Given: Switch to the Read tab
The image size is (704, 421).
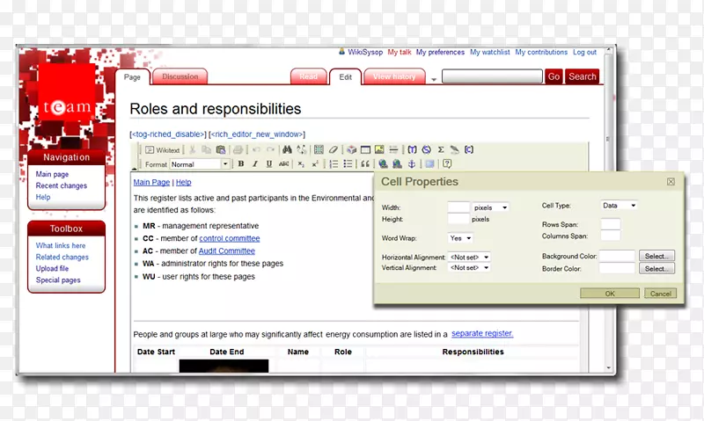Looking at the screenshot, I should pos(309,76).
